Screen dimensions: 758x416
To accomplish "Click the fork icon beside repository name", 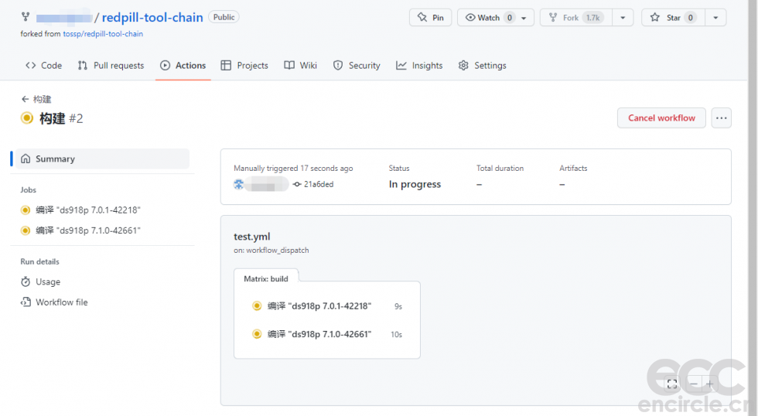I will pyautogui.click(x=26, y=17).
